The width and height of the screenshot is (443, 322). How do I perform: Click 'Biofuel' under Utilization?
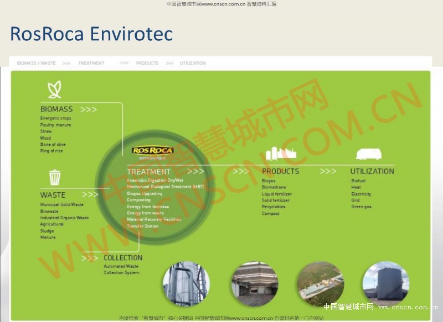(x=358, y=181)
